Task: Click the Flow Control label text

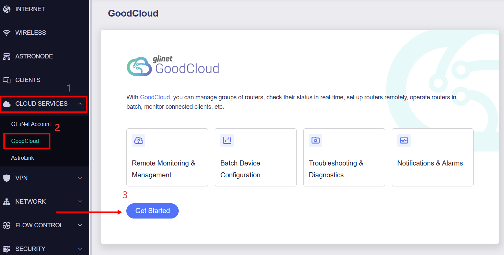Action: [x=39, y=225]
